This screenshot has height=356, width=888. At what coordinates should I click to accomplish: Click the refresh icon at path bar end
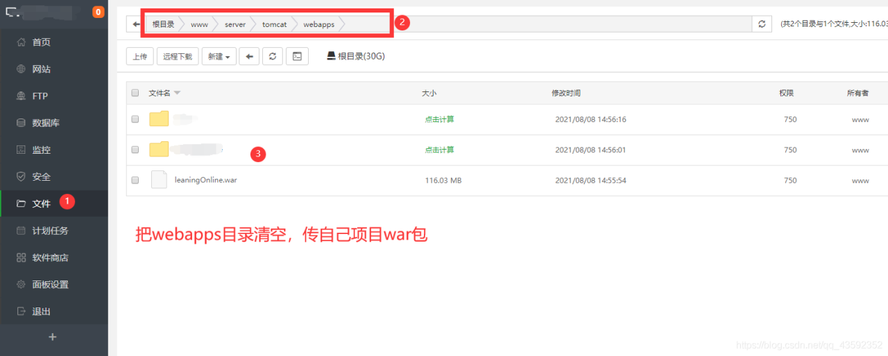[x=762, y=24]
